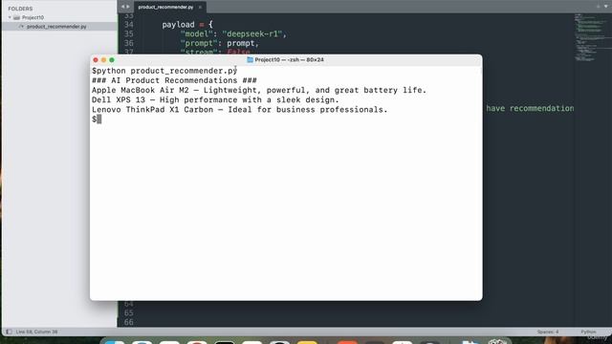
Task: Switch to the product_recommender.py editor tab
Action: click(165, 7)
